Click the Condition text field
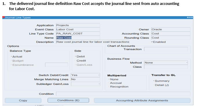The height and width of the screenshot is (107, 200). pyautogui.click(x=123, y=94)
